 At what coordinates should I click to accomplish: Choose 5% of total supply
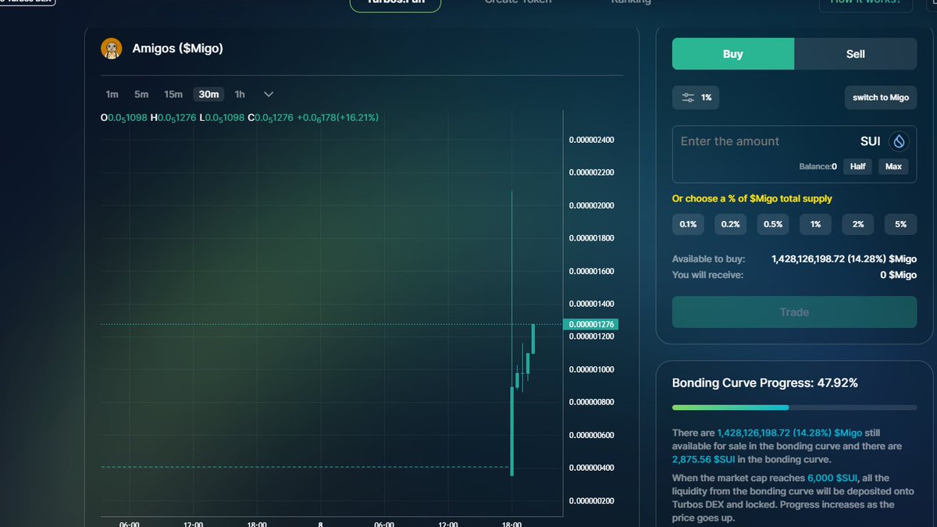point(901,224)
